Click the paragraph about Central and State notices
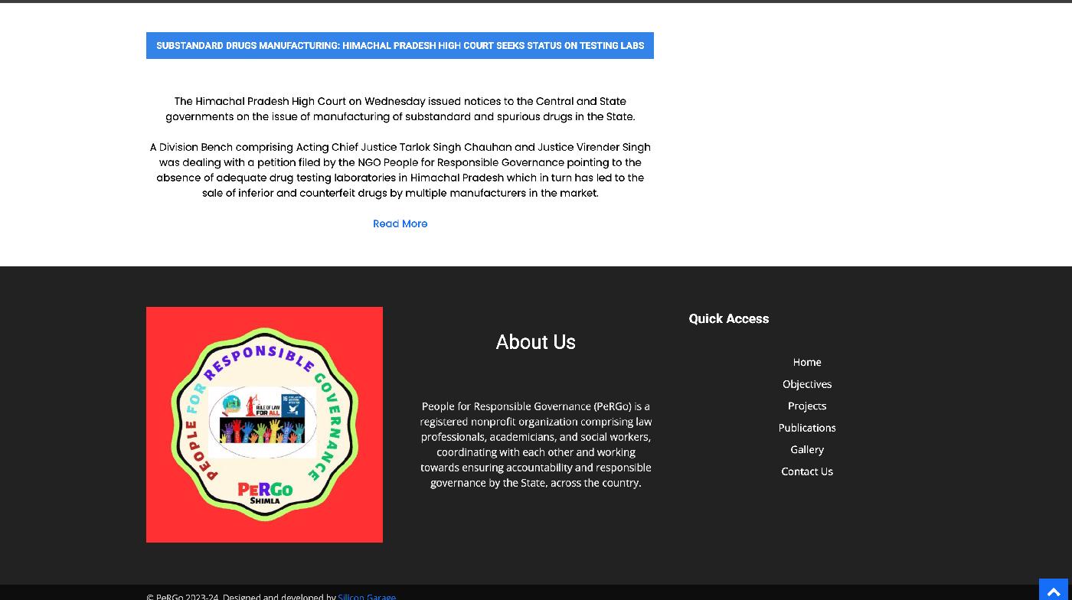1072x600 pixels. (x=400, y=109)
